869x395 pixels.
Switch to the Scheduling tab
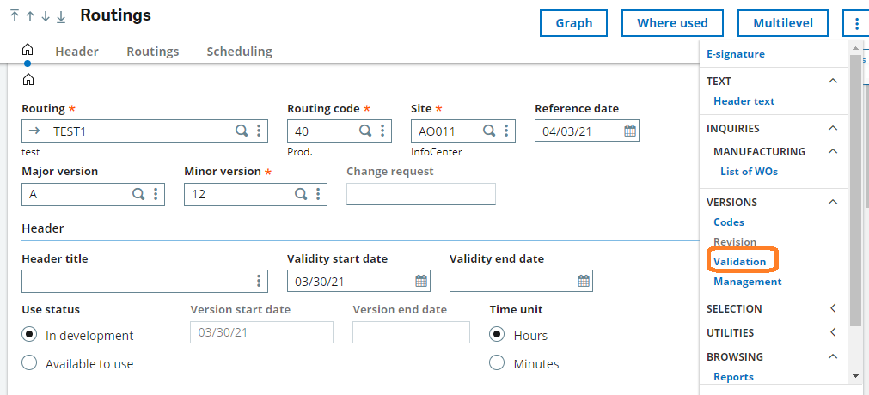coord(240,52)
